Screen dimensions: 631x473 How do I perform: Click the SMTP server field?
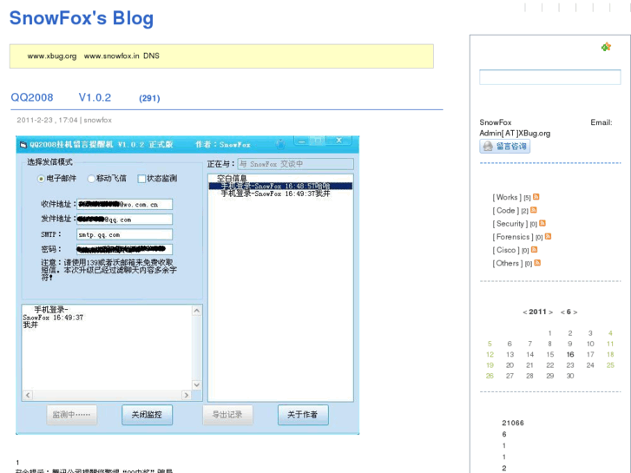click(x=124, y=234)
